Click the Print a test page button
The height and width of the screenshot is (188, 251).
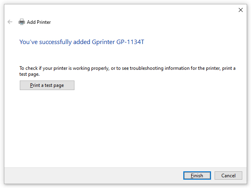point(47,85)
